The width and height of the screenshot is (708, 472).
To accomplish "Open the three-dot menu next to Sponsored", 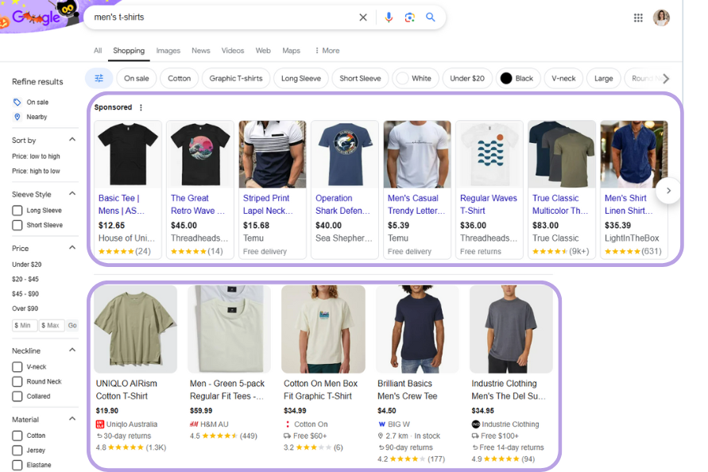I will pos(141,106).
